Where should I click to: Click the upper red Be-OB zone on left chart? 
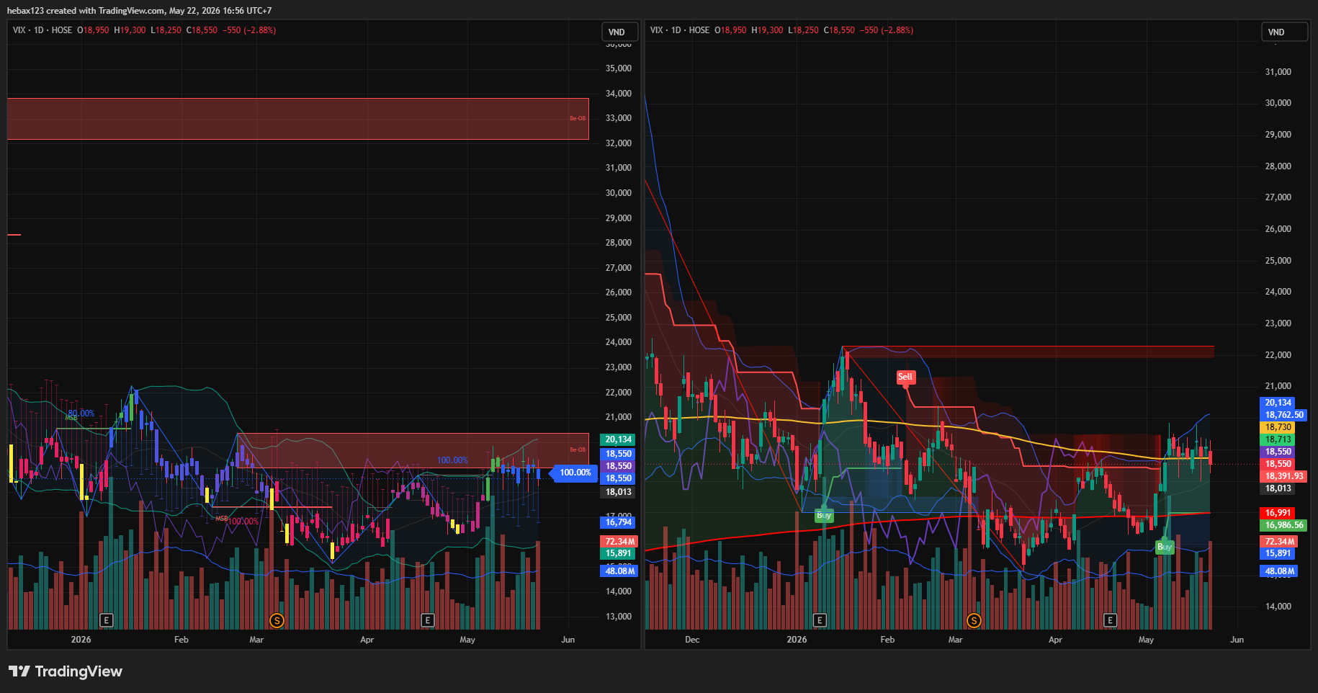tap(298, 119)
